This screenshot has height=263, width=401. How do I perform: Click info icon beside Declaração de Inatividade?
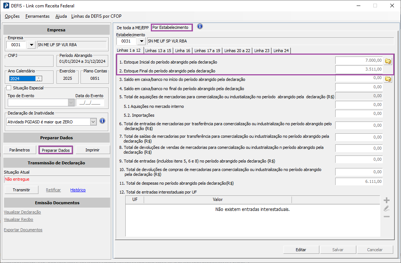point(102,121)
